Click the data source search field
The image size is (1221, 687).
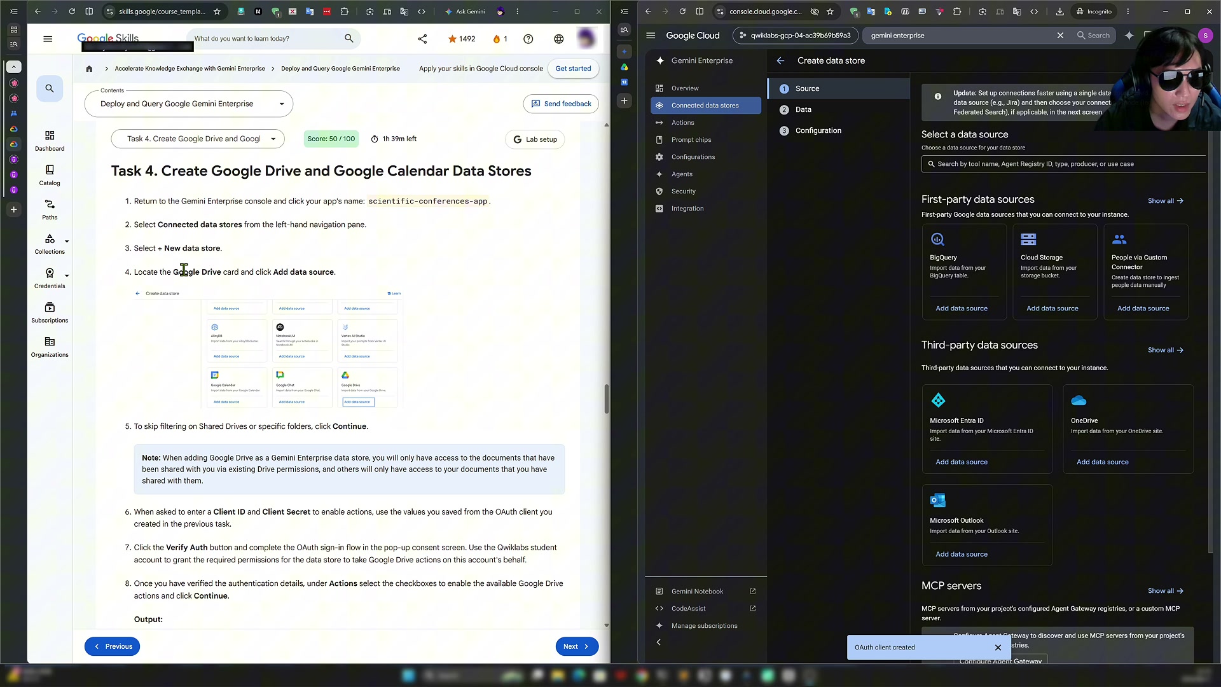[1063, 164]
